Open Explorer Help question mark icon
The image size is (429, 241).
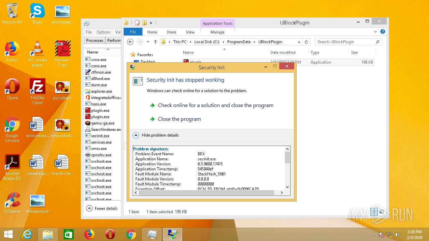(383, 32)
